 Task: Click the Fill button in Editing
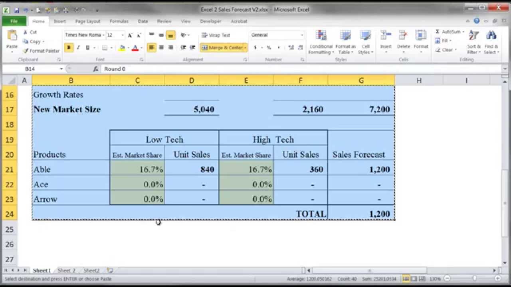click(443, 41)
